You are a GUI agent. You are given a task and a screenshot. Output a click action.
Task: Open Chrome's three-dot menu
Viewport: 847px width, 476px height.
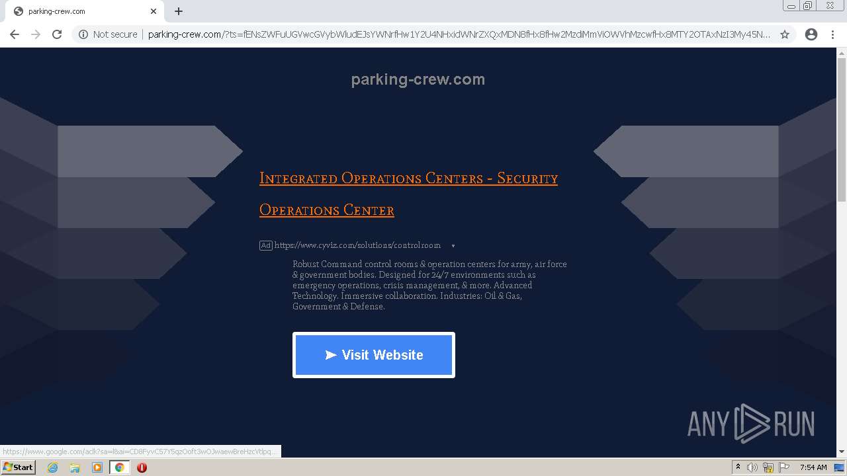pyautogui.click(x=832, y=34)
